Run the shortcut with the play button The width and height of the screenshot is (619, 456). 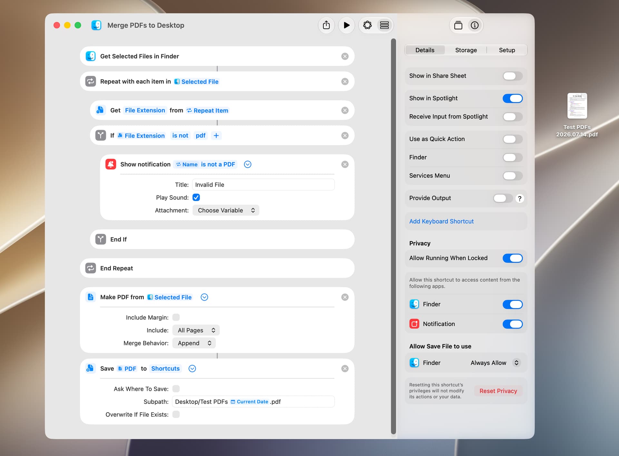point(347,25)
